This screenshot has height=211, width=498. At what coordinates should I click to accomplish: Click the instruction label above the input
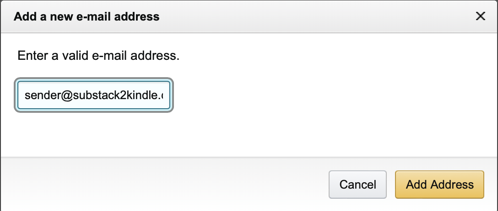pyautogui.click(x=98, y=56)
